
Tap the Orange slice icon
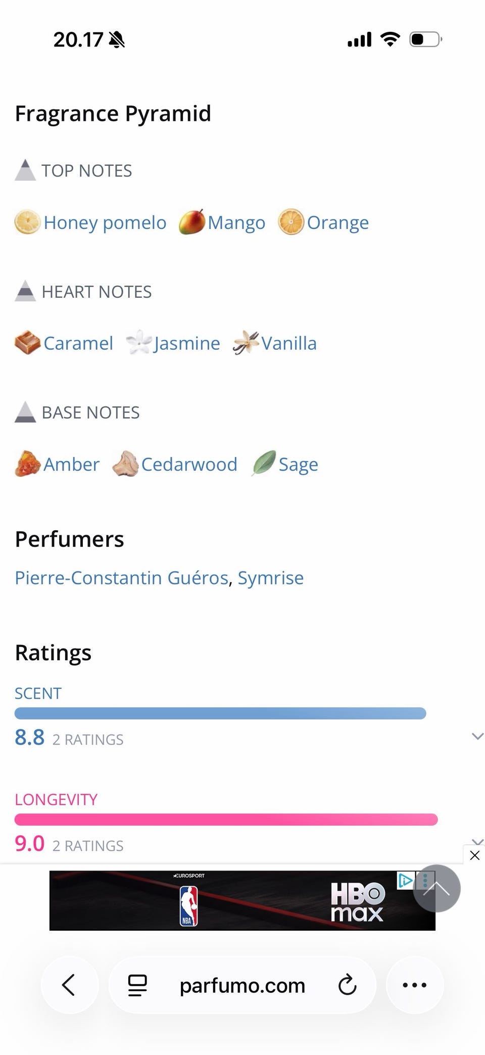click(291, 222)
